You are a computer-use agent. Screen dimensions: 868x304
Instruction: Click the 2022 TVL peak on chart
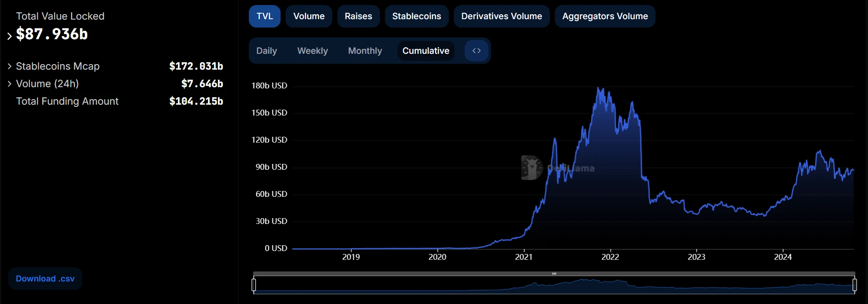(599, 88)
